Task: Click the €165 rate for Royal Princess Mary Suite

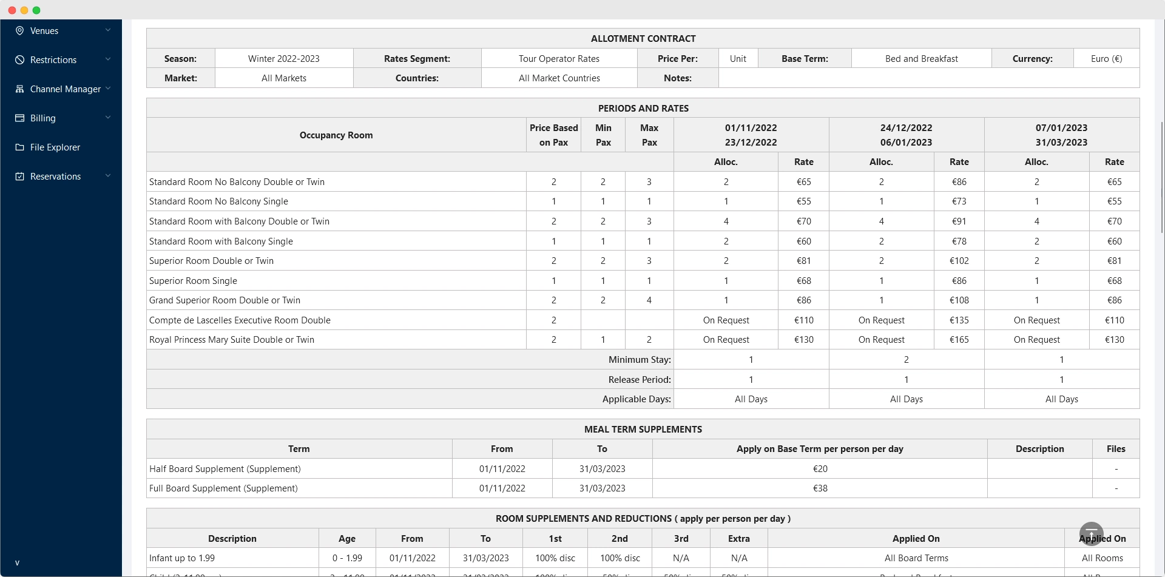Action: [959, 340]
